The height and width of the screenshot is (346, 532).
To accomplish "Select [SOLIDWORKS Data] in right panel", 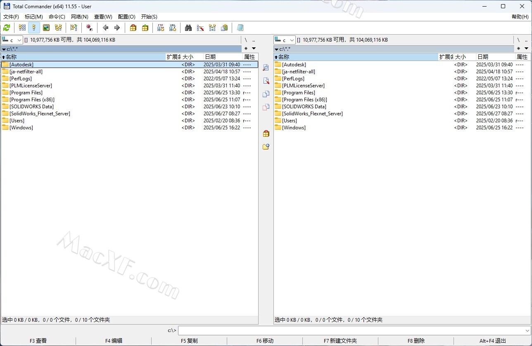I will point(402,107).
